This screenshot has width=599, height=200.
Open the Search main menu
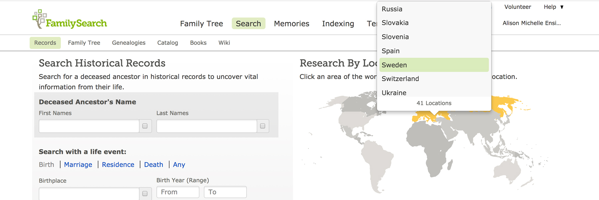[248, 24]
